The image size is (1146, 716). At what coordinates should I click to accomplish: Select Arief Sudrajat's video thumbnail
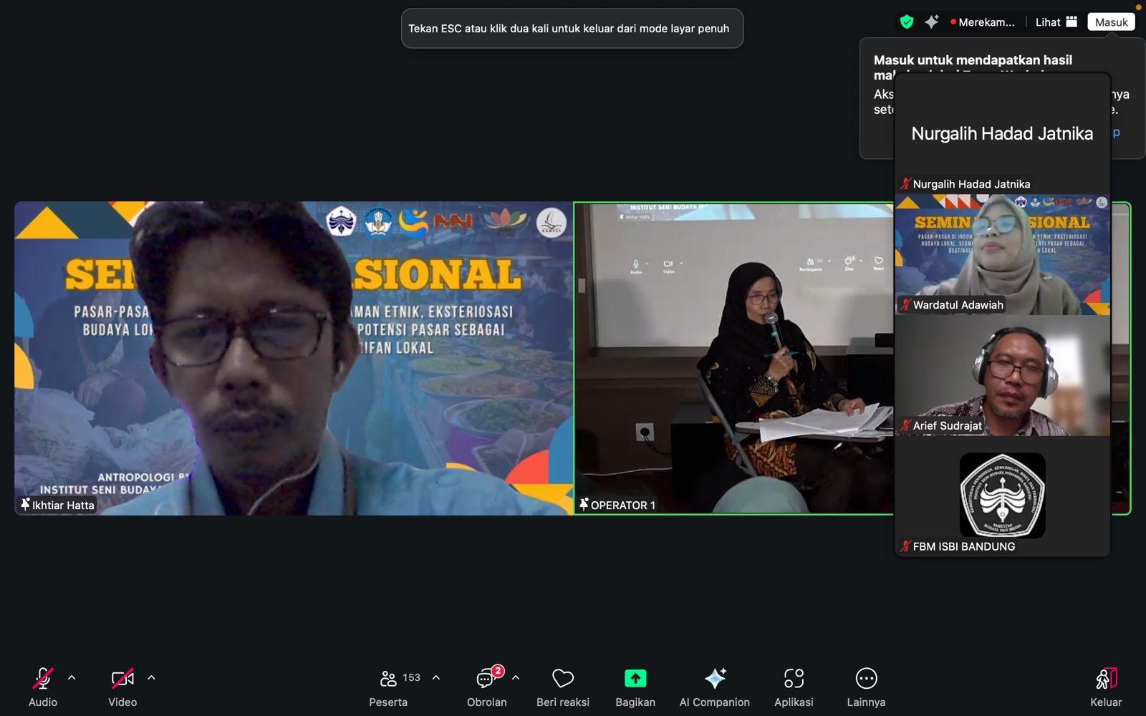pyautogui.click(x=1002, y=376)
